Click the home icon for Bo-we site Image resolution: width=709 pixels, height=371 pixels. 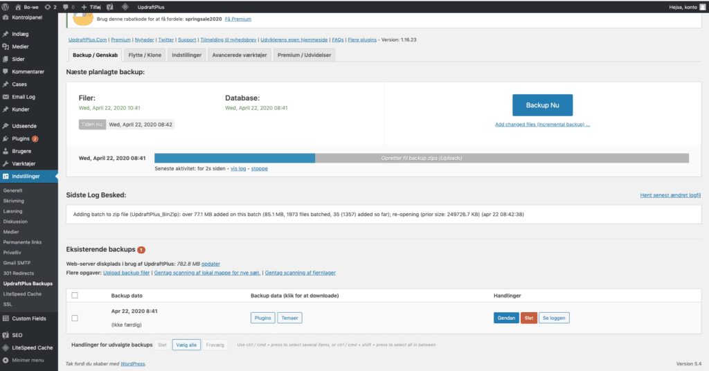pyautogui.click(x=18, y=7)
